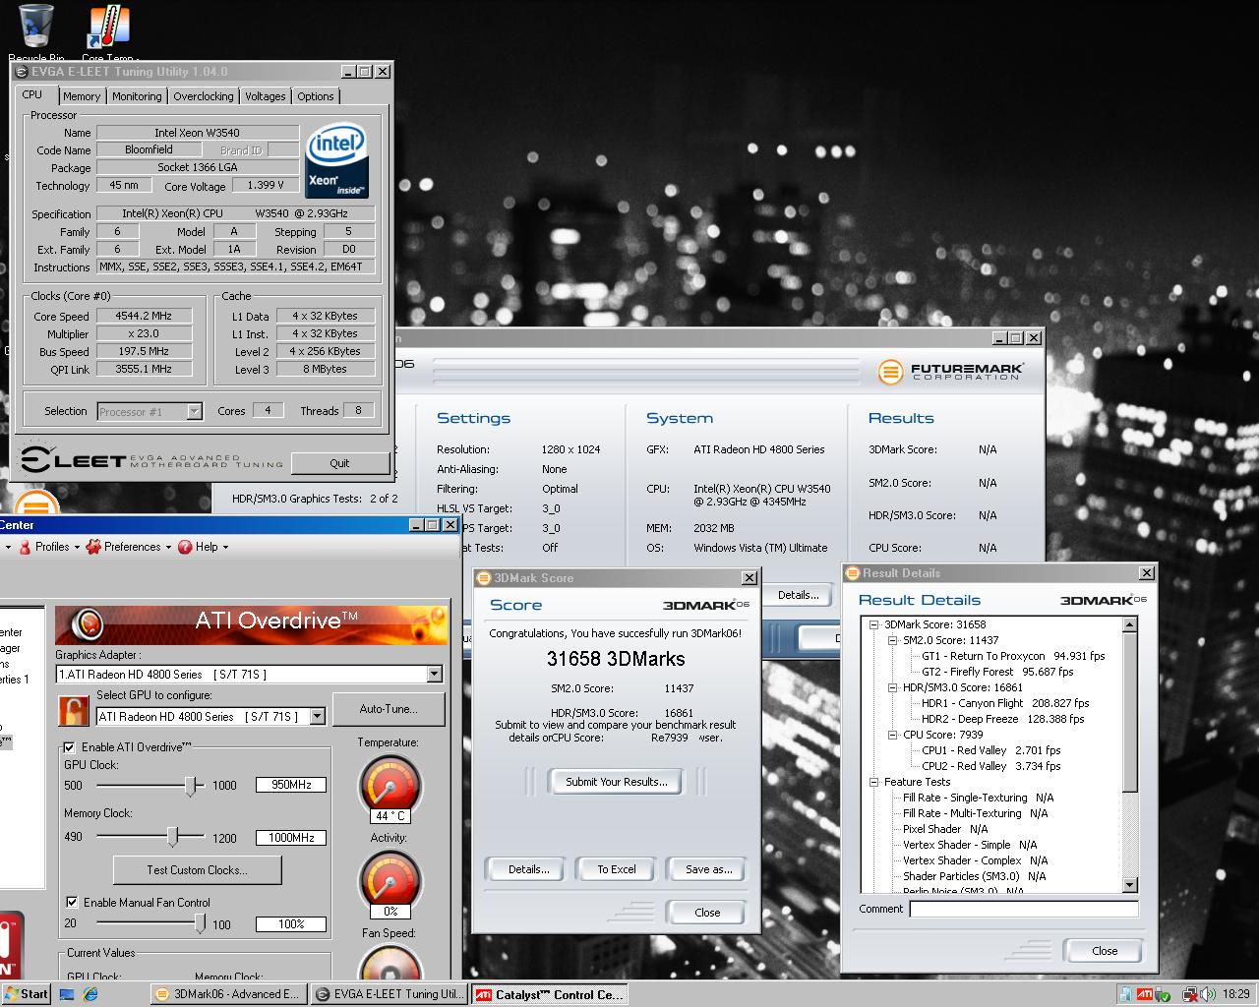Click the GPU clock 950MHz value box
Screen dimensions: 1259x1007
click(x=291, y=785)
